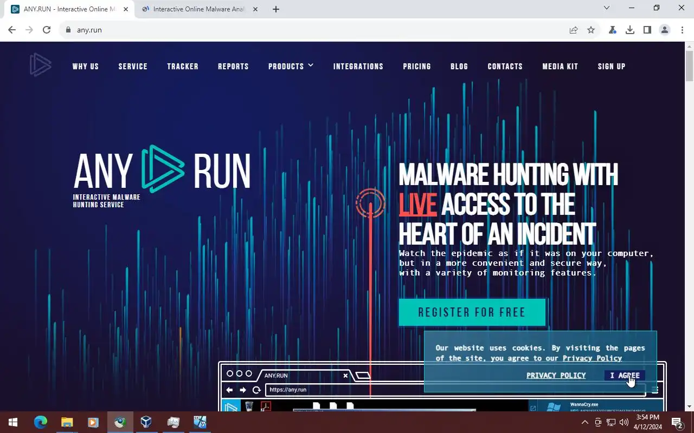Accept cookies with I AGREE

625,375
